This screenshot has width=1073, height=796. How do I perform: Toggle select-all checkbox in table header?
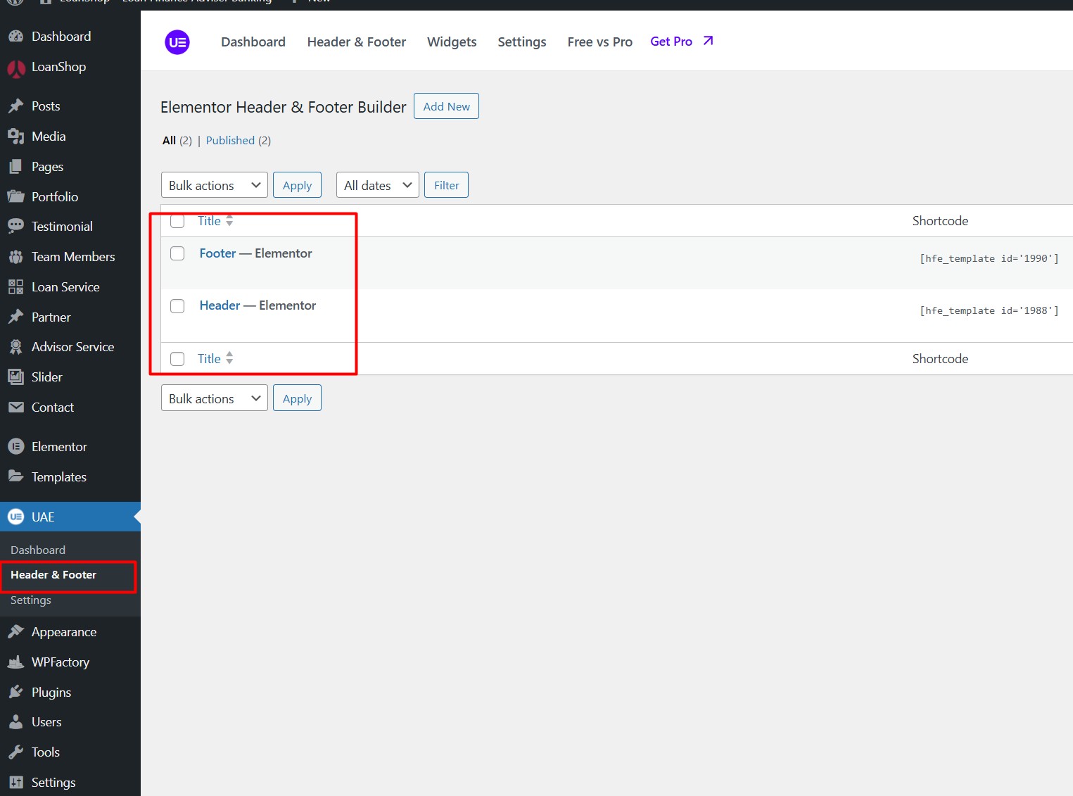pyautogui.click(x=177, y=221)
